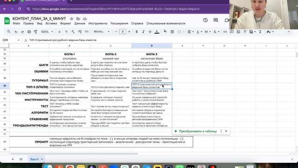Image resolution: width=298 pixels, height=168 pixels.
Task: Open the Расширения menu
Action: point(119,23)
